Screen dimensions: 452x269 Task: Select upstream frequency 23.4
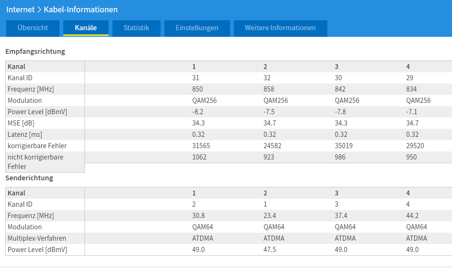click(270, 215)
